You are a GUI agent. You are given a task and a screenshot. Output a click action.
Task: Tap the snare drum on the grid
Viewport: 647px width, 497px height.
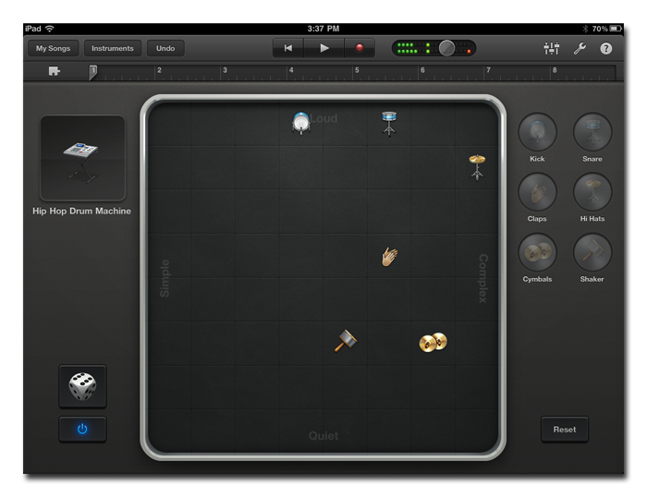click(389, 123)
